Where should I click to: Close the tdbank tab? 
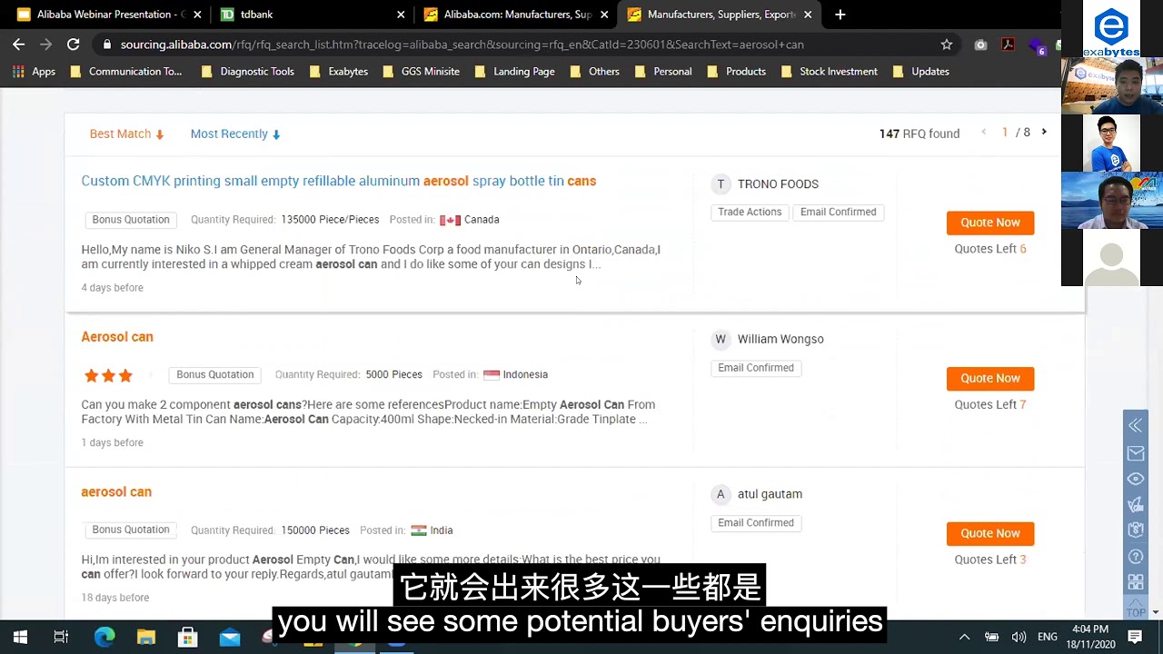(401, 15)
